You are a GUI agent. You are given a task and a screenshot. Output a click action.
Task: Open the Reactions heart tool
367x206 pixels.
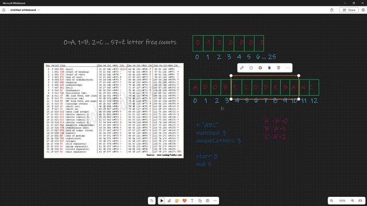pyautogui.click(x=185, y=201)
